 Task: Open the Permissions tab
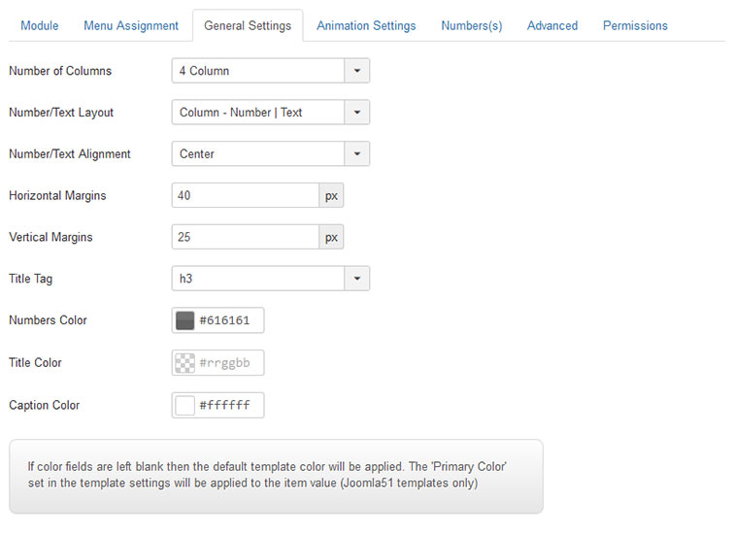point(635,26)
